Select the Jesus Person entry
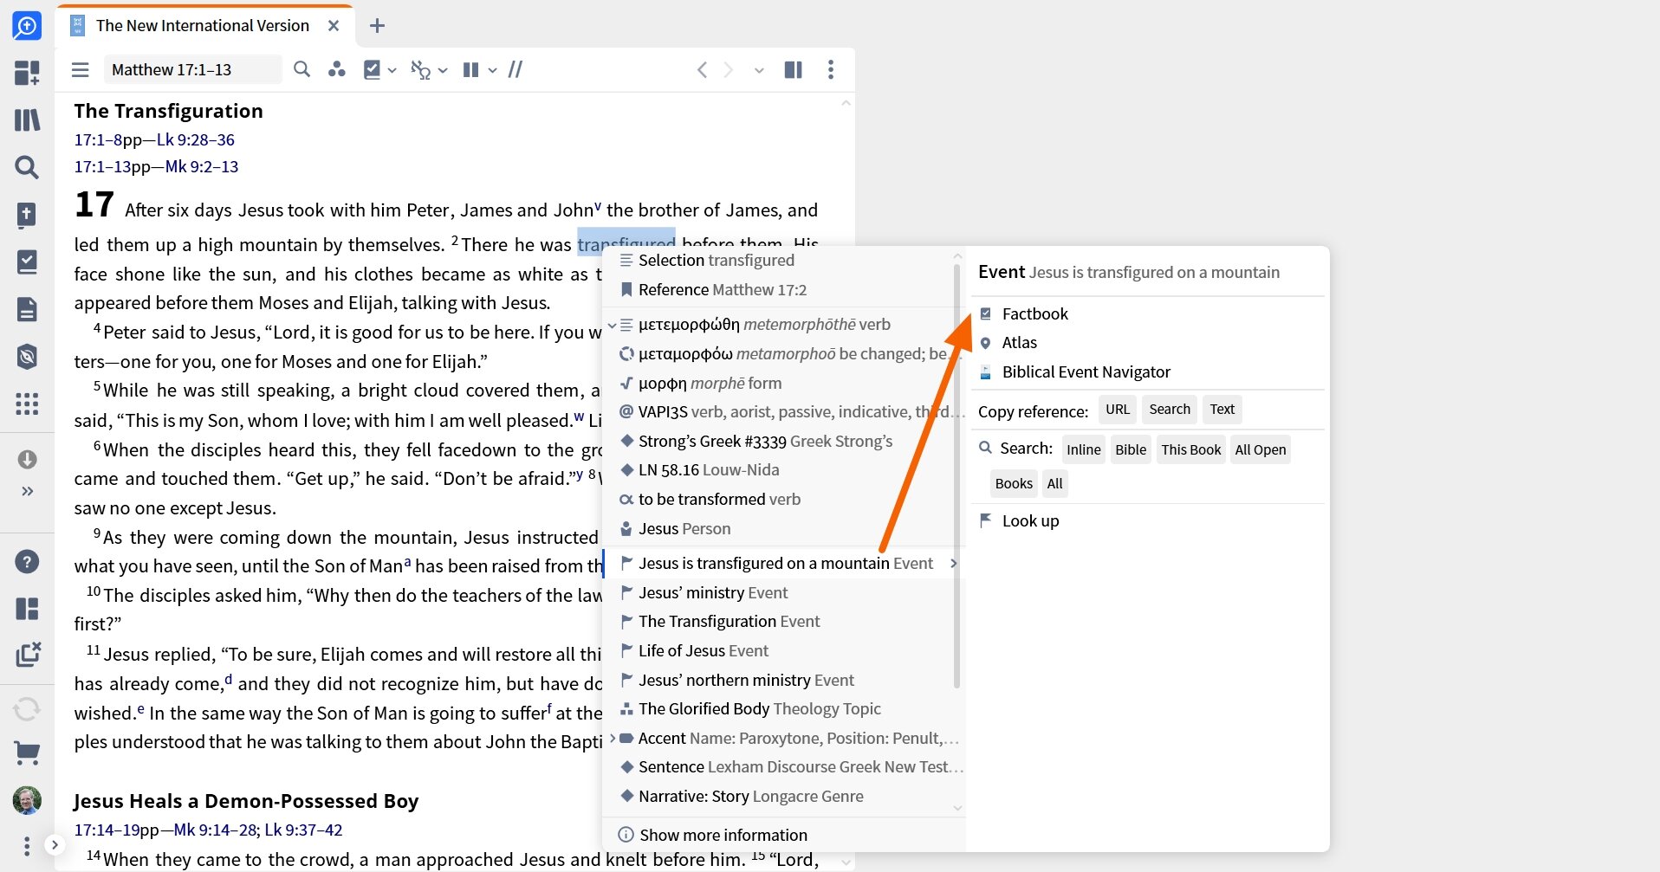This screenshot has width=1660, height=872. pyautogui.click(x=782, y=529)
